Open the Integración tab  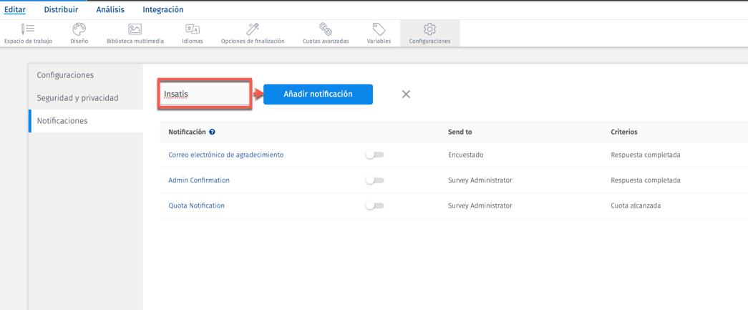[162, 10]
